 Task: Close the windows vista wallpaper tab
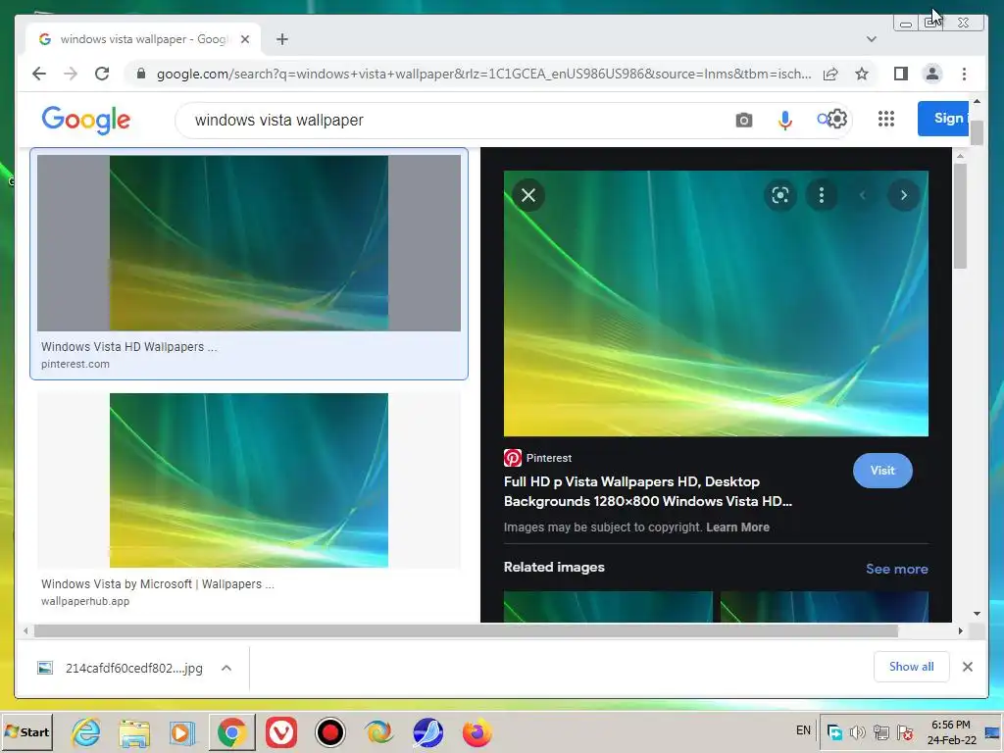(245, 39)
